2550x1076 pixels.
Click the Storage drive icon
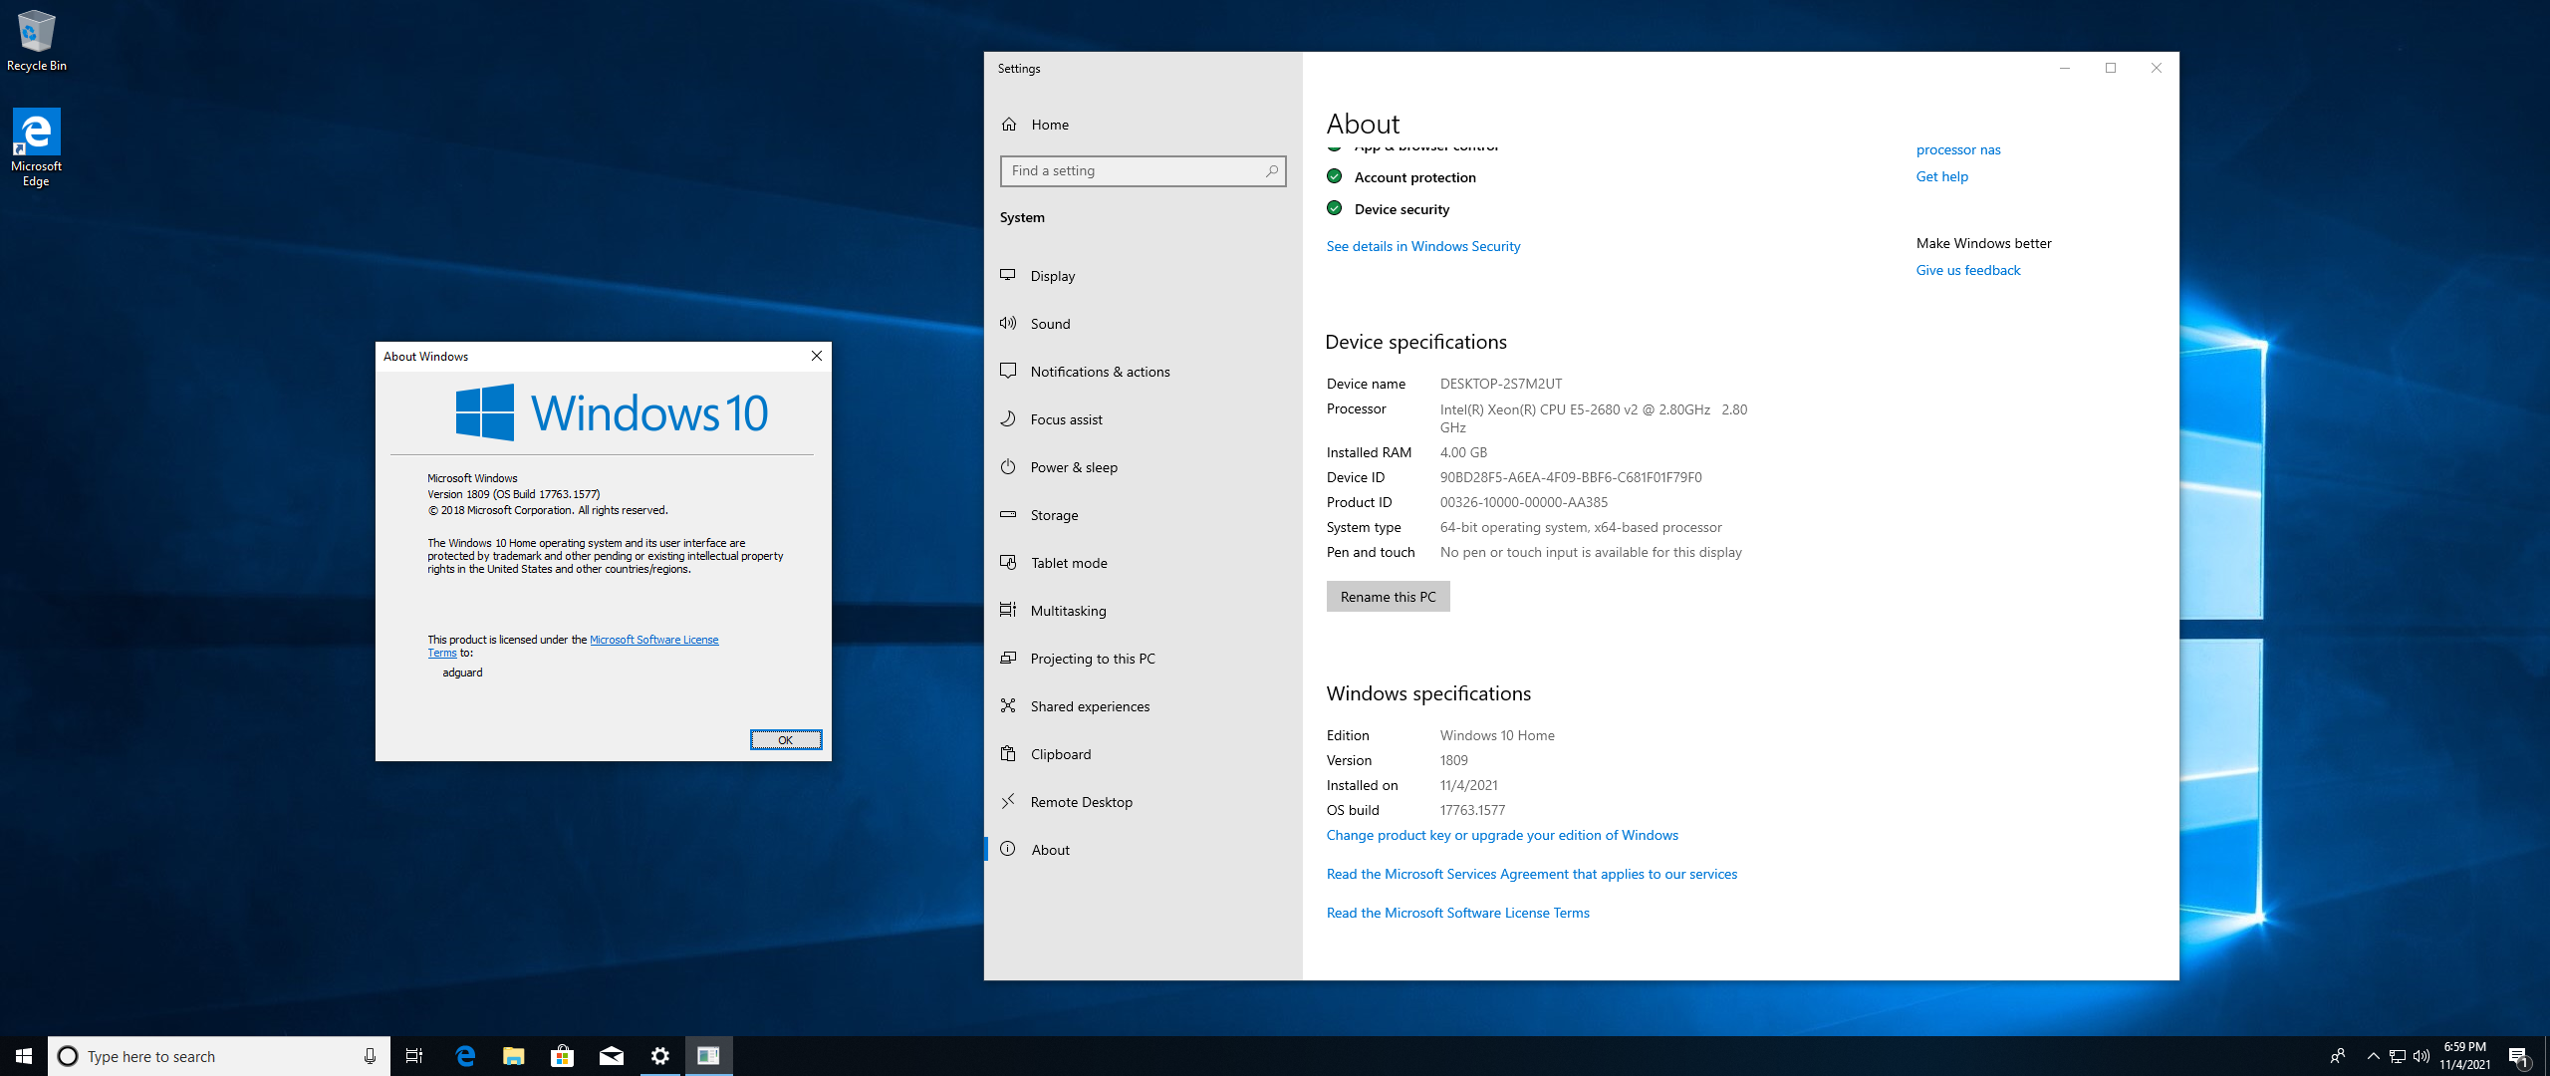(1008, 514)
